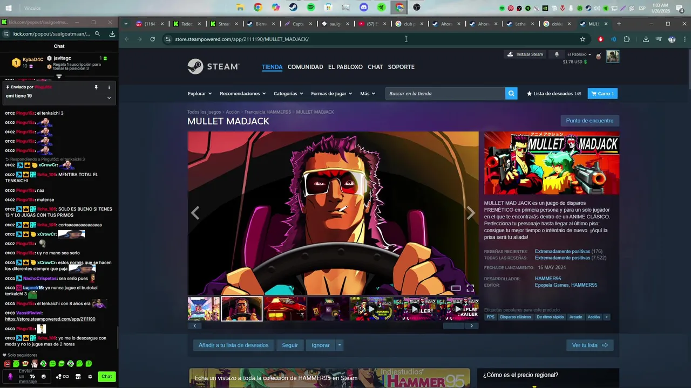The image size is (691, 388).
Task: Open Chrome downloads icon
Action: (646, 39)
